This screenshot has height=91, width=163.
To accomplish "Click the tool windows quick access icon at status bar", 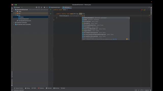I will (12, 90).
